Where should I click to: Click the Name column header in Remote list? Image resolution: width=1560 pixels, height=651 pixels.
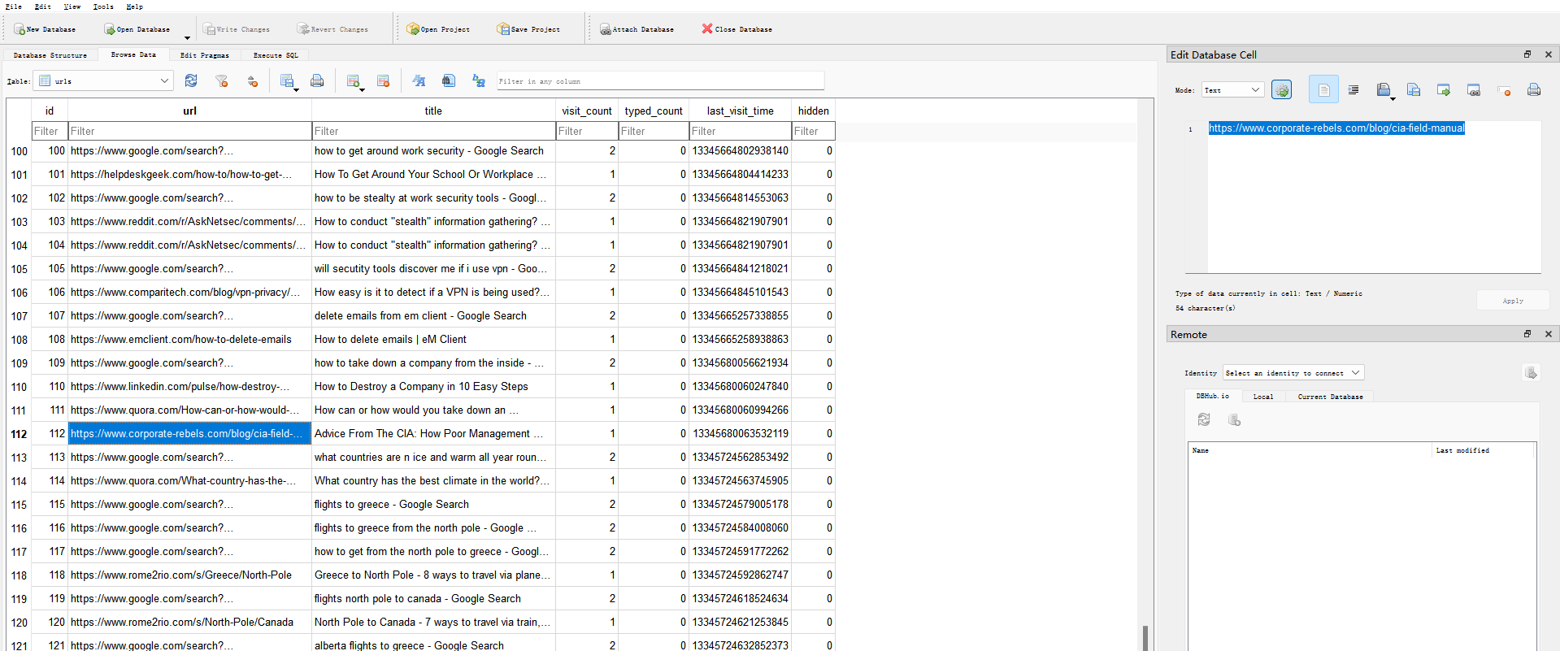(1309, 450)
